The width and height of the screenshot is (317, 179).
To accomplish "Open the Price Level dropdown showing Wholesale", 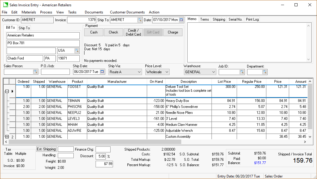I will tap(167, 72).
